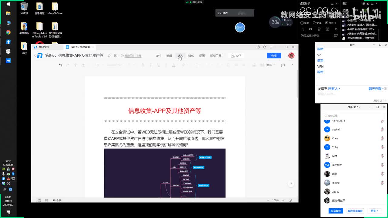Click the page layout icon in status bar
388x218 pixels.
46,200
